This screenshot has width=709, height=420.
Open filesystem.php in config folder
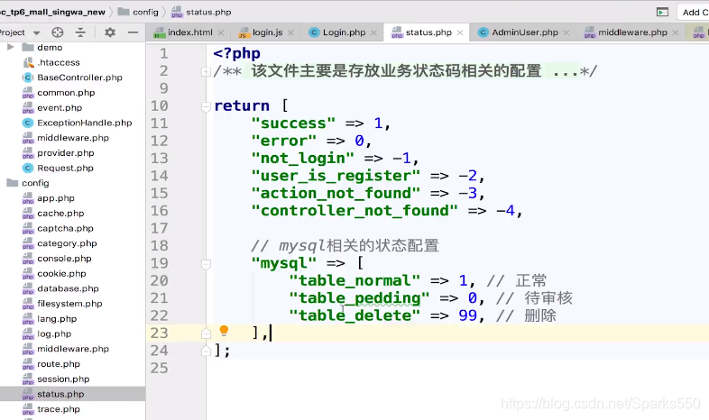(x=69, y=304)
